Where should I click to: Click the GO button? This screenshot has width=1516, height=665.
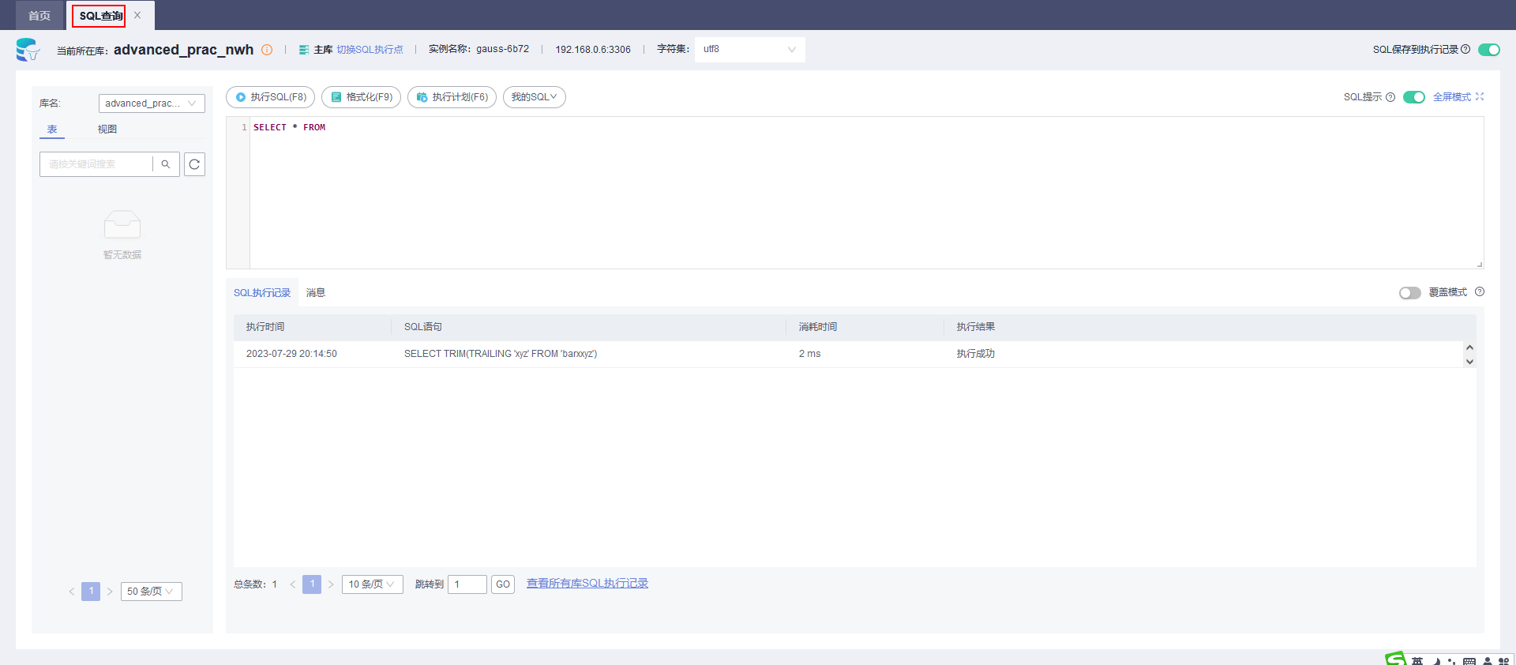(503, 584)
